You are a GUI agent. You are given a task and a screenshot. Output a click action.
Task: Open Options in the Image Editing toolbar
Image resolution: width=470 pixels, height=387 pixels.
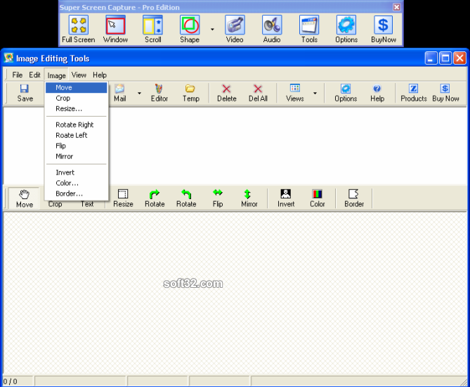(346, 93)
